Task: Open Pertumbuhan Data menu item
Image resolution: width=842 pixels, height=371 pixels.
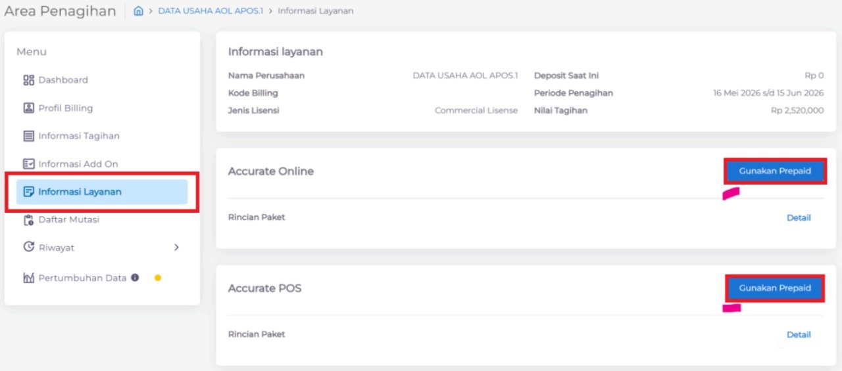Action: pyautogui.click(x=82, y=278)
